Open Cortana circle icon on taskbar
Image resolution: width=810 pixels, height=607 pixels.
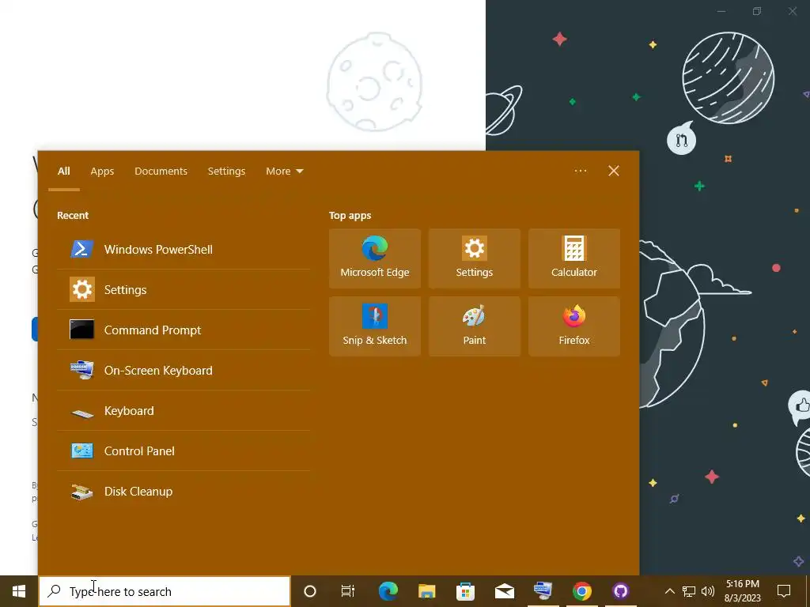coord(310,591)
